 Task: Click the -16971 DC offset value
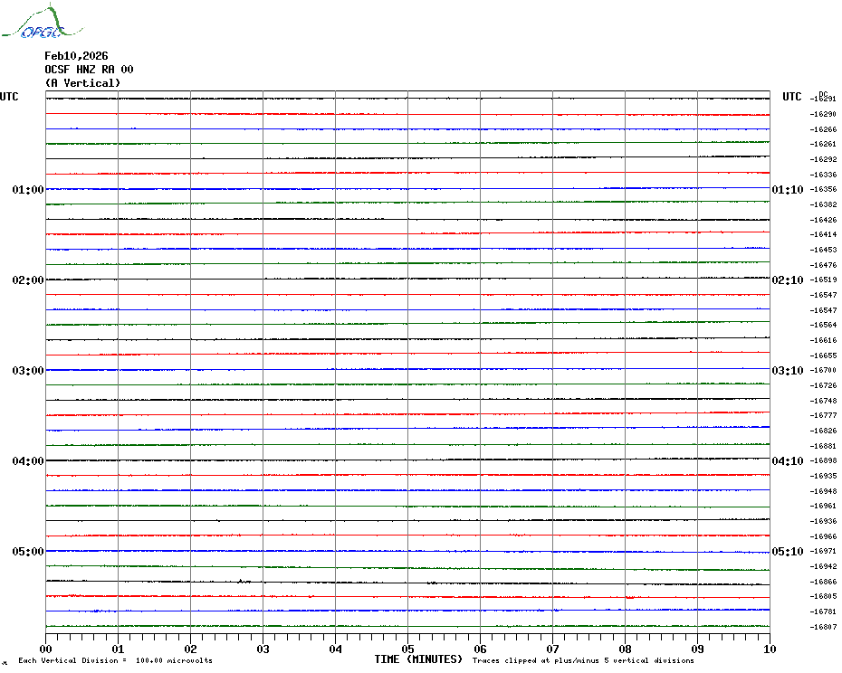coord(823,551)
